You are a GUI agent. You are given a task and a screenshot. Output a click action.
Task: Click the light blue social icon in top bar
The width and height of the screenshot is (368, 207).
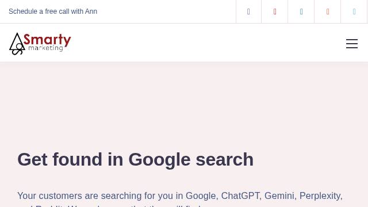click(x=354, y=11)
